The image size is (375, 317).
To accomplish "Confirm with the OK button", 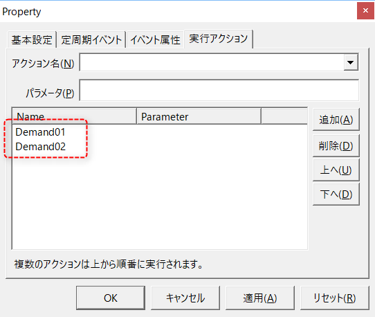I will (x=111, y=298).
